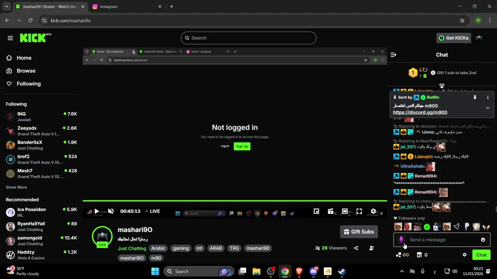Enable picture-in-picture mini player
This screenshot has height=279, width=497.
pos(316,211)
